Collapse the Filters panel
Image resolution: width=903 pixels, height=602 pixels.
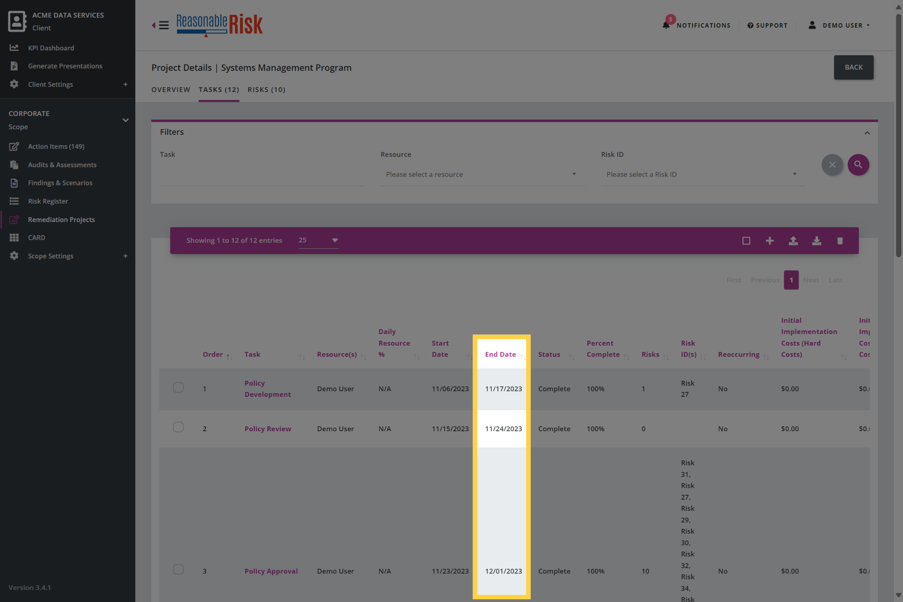click(867, 133)
